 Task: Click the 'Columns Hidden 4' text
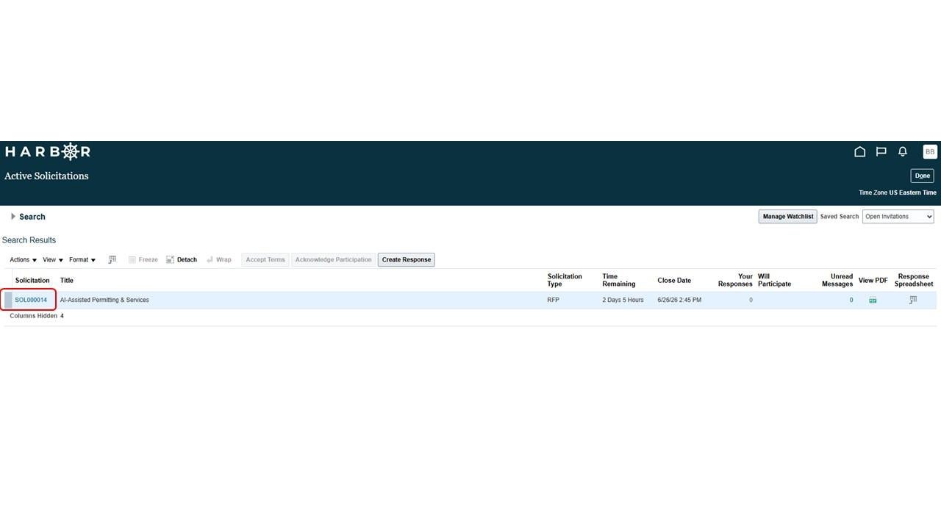point(37,316)
